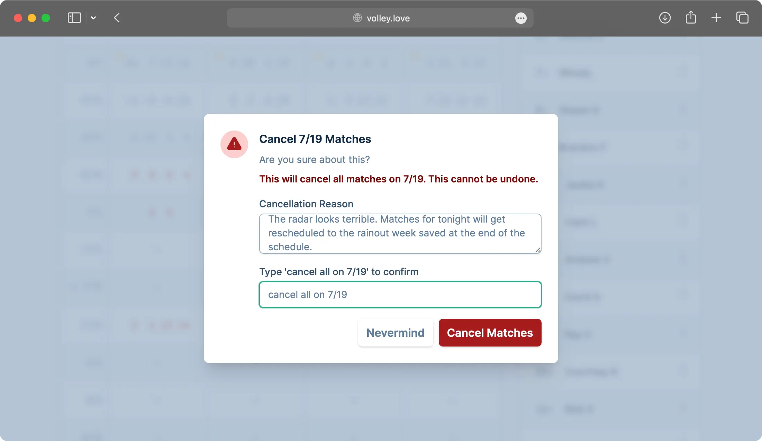Image resolution: width=762 pixels, height=441 pixels.
Task: Show the downloads icon popup
Action: pos(665,18)
